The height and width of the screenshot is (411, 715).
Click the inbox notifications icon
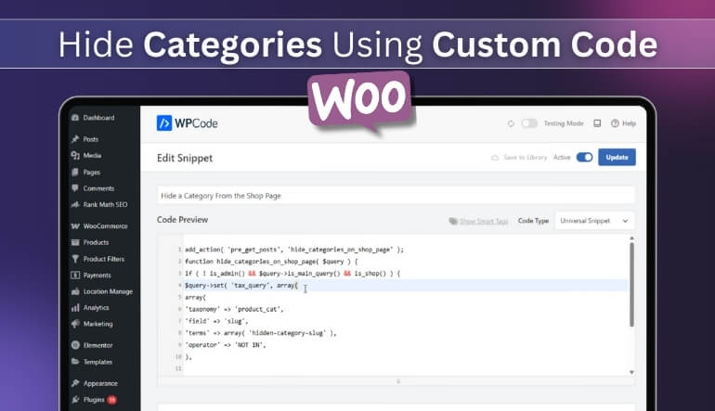597,123
